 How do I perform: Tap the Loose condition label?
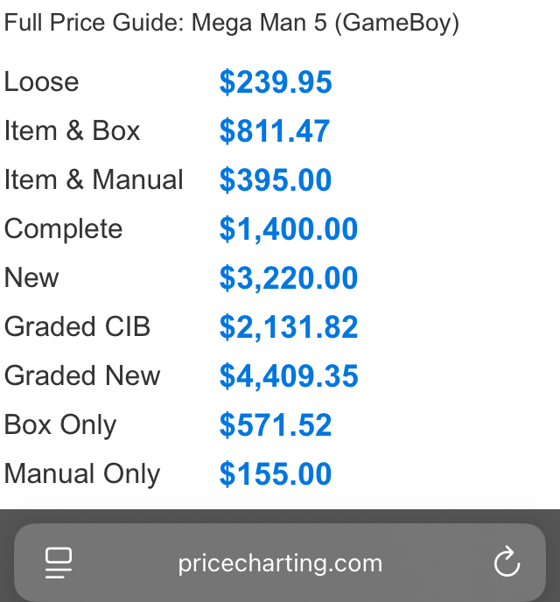pyautogui.click(x=42, y=82)
